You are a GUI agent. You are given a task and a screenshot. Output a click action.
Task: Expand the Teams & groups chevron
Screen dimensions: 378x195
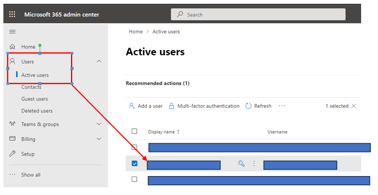[99, 124]
